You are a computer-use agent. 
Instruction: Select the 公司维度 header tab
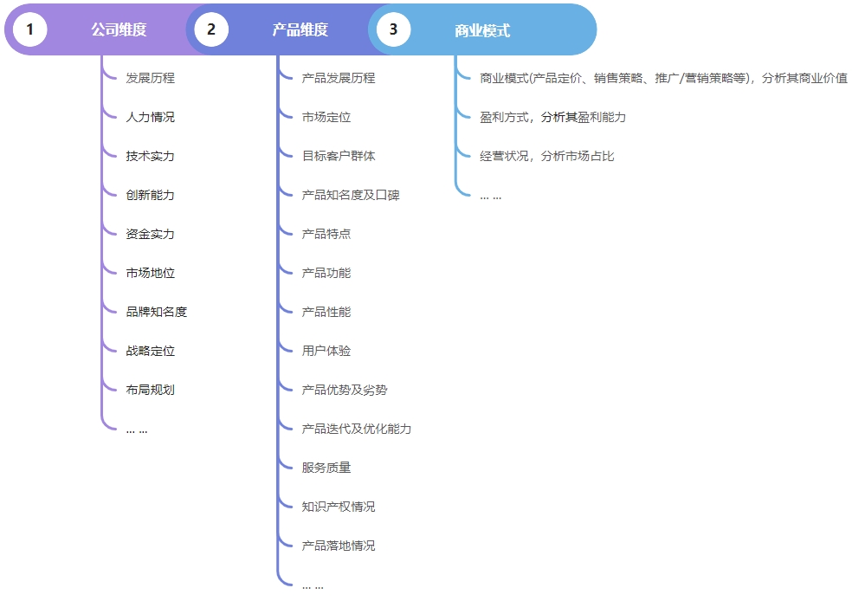tap(119, 30)
